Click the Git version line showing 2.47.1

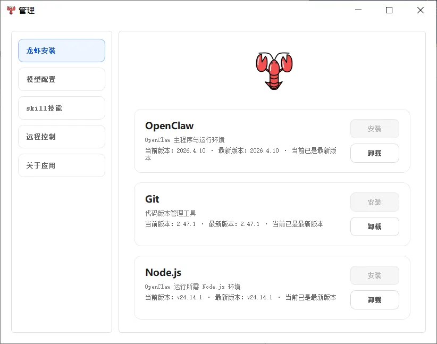tap(234, 224)
